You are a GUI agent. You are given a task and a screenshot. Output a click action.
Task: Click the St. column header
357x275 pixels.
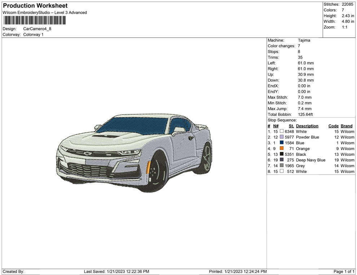coord(291,126)
